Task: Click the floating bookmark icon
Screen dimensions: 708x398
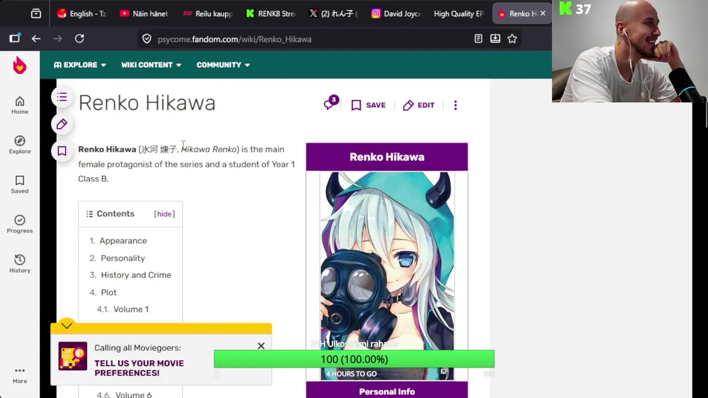Action: point(62,150)
